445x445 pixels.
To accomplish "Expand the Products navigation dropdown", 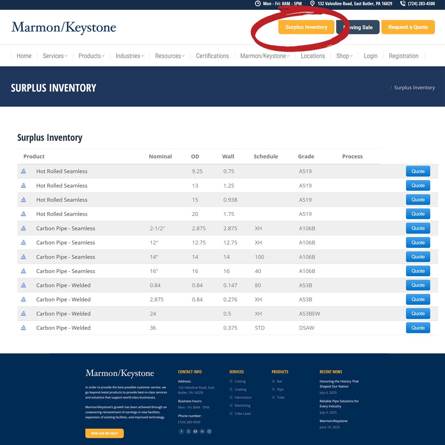I will pyautogui.click(x=91, y=56).
